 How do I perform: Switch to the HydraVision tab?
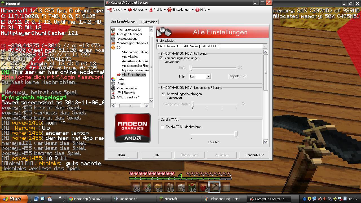(149, 22)
